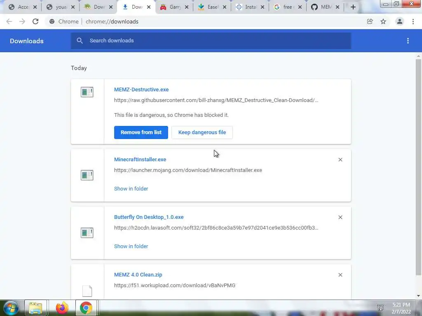
Task: Click the network tray icon
Action: [380, 307]
